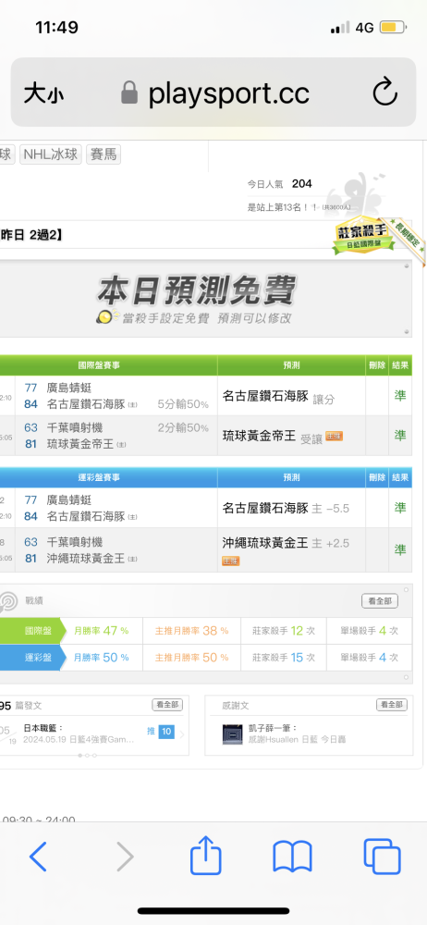Click the thank-you post avatar thumbnail
The image size is (427, 925).
(x=232, y=734)
